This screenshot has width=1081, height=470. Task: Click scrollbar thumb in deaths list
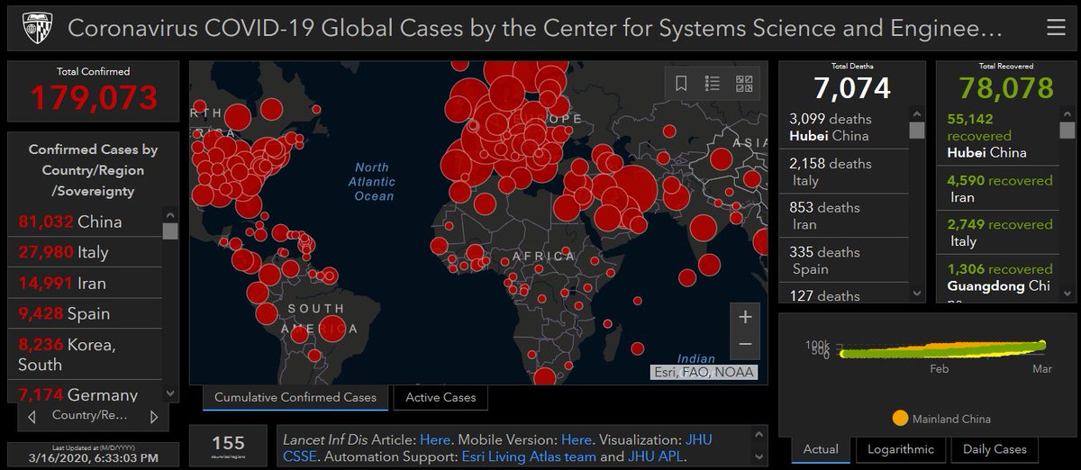coord(917,131)
